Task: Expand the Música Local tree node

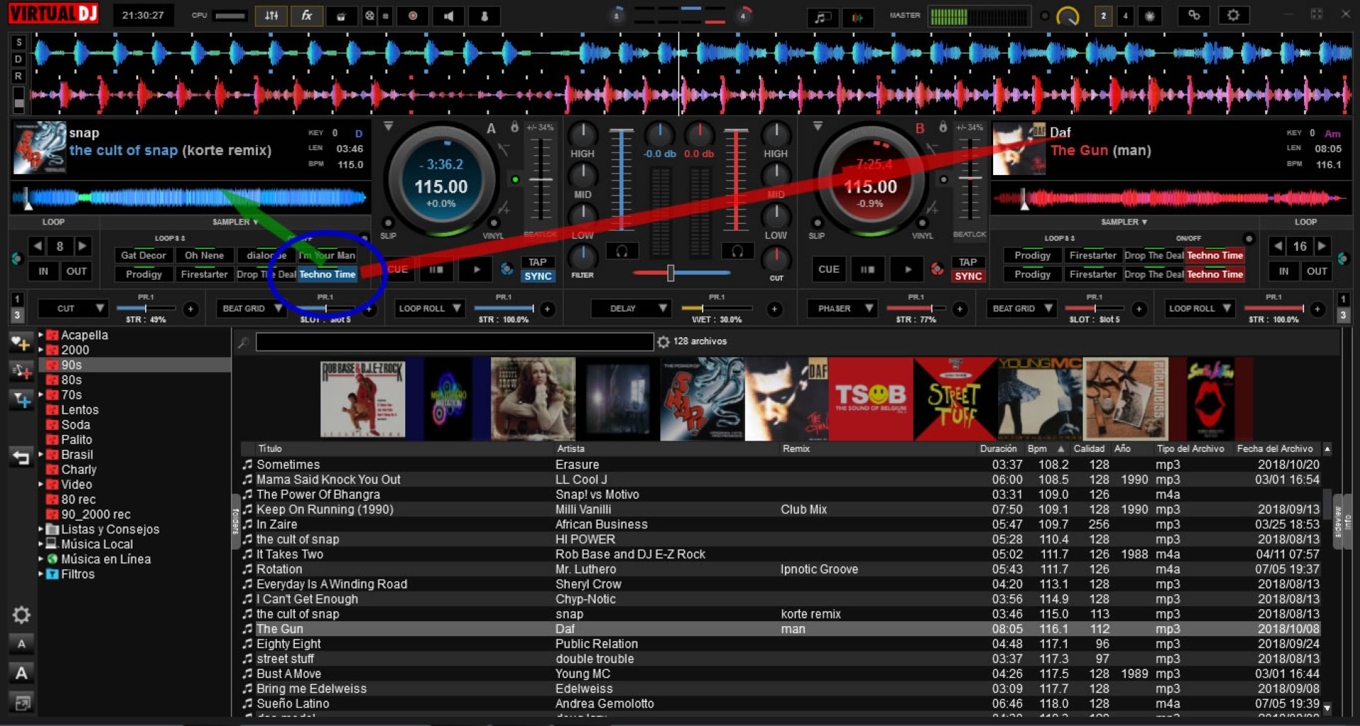Action: (41, 544)
